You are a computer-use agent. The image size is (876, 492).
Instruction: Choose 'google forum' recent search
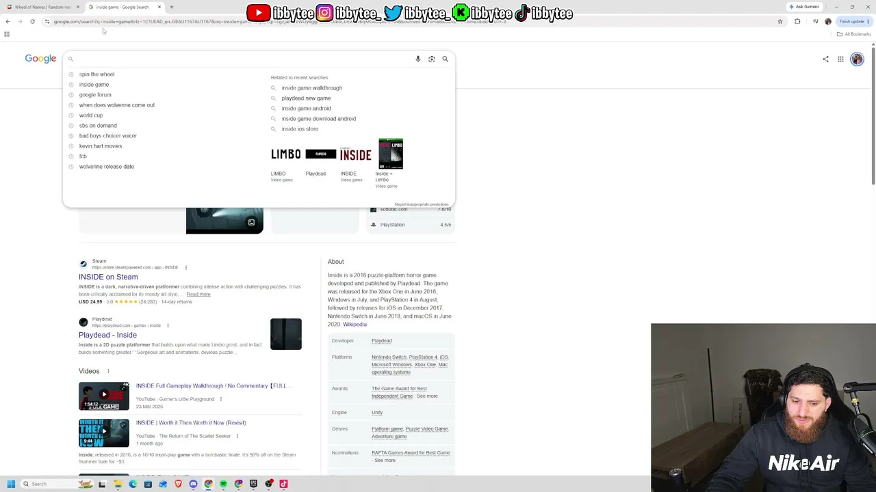tap(95, 95)
